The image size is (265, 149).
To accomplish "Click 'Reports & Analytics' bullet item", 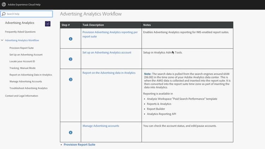I will coord(159,104).
